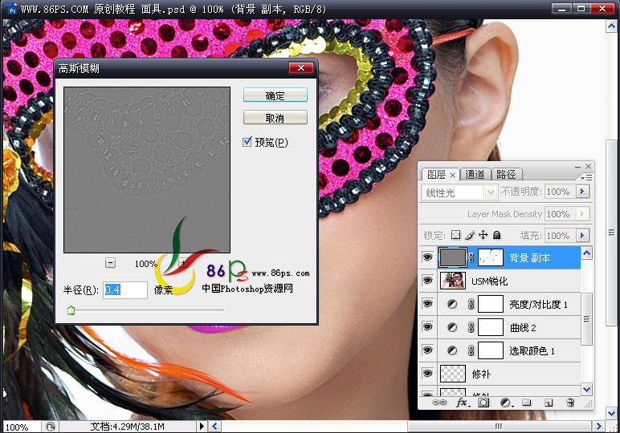Open the 不透明度 opacity arrow

click(583, 192)
